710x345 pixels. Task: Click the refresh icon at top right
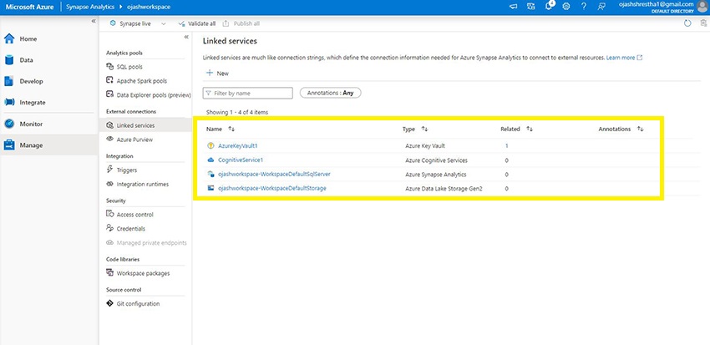[687, 23]
